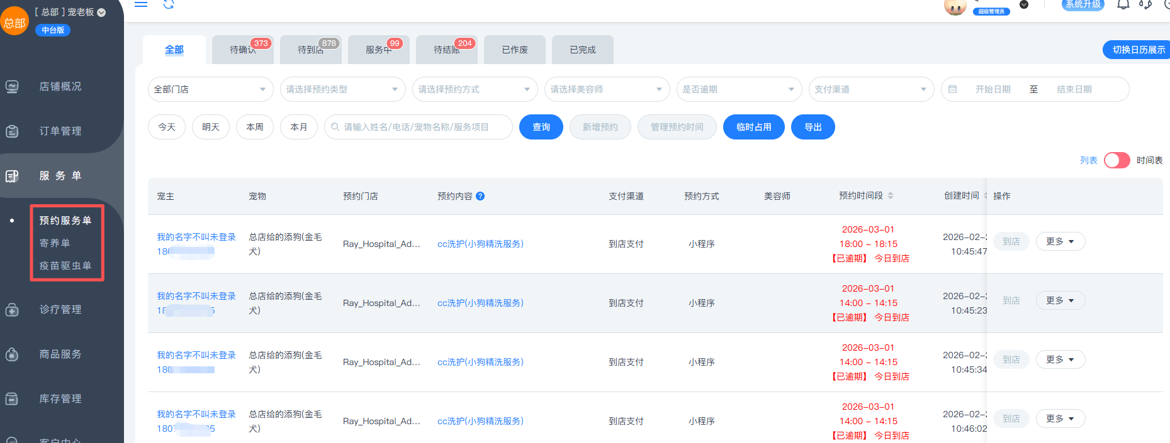Toggle the 列表/时间表 view switch
Image resolution: width=1170 pixels, height=443 pixels.
pyautogui.click(x=1117, y=160)
